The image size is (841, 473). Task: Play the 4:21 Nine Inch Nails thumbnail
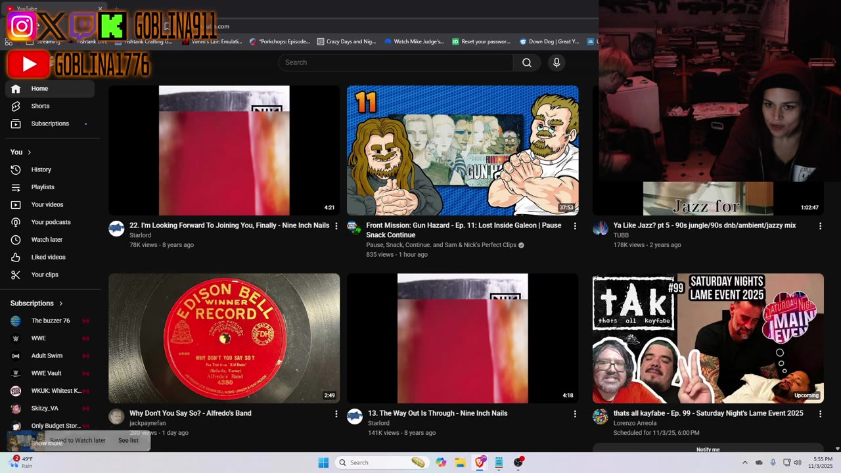tap(224, 150)
